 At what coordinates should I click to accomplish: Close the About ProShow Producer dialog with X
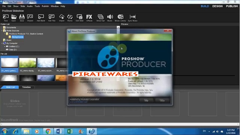(168, 31)
